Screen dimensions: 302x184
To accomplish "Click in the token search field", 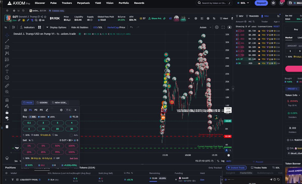I will point(214,3).
